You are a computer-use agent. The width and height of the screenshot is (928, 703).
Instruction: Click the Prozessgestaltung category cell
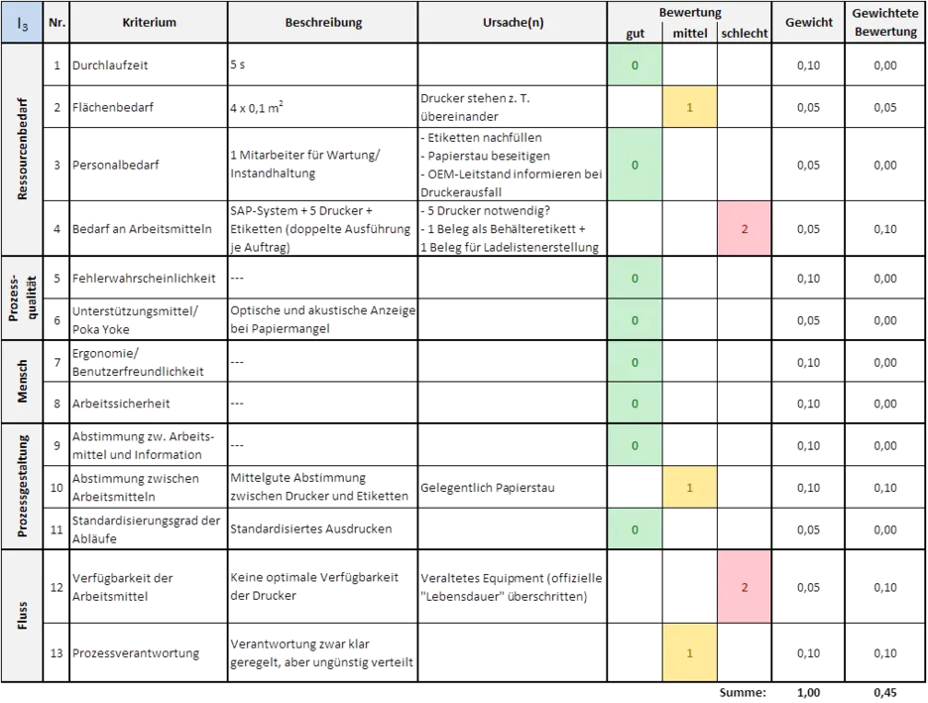pyautogui.click(x=22, y=485)
